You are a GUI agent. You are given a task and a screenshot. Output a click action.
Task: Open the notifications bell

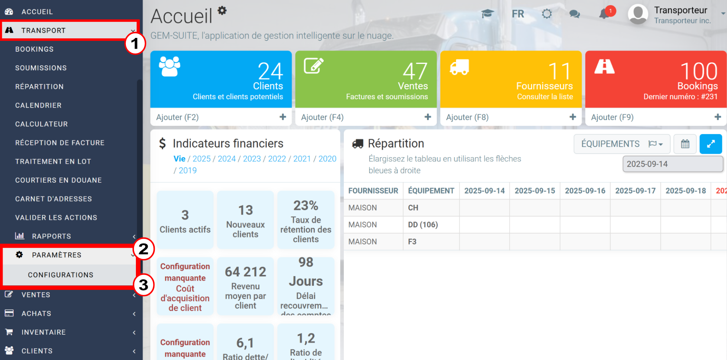tap(604, 14)
